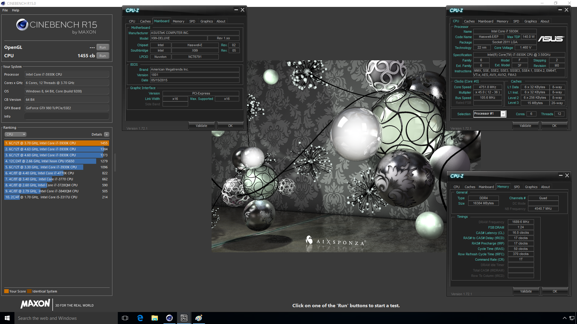
Task: Open Memory tab in top-right CPU-Z window
Action: click(x=502, y=21)
